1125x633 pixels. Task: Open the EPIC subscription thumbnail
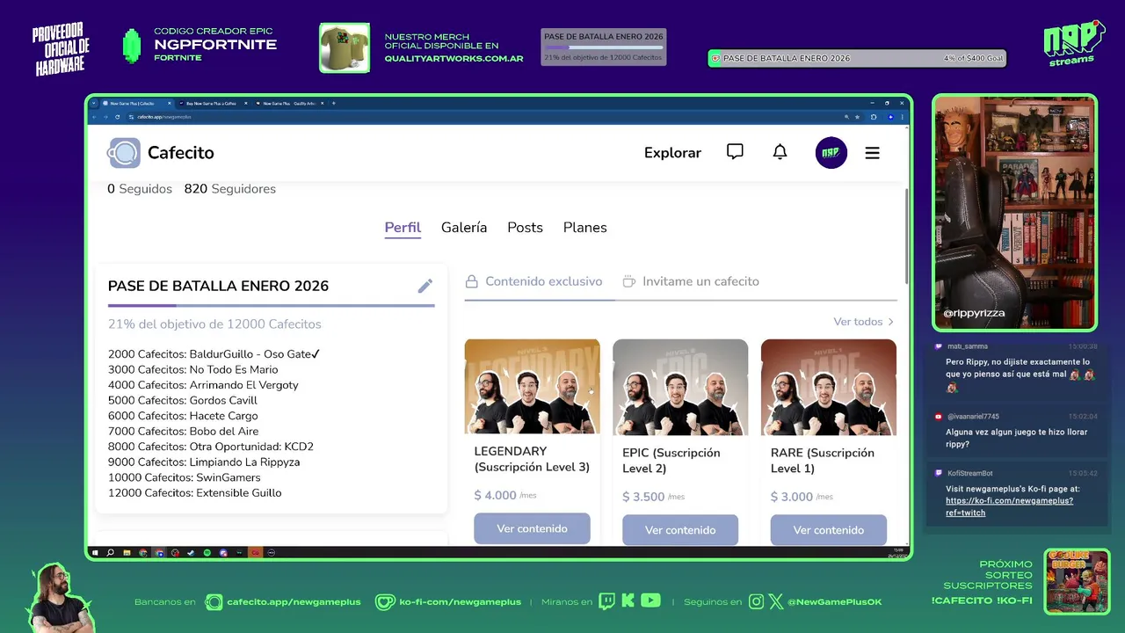pos(680,387)
